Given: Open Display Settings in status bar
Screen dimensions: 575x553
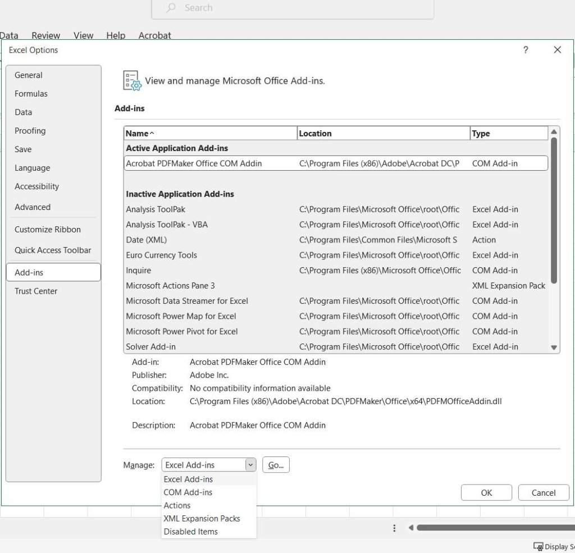Looking at the screenshot, I should pos(554,547).
